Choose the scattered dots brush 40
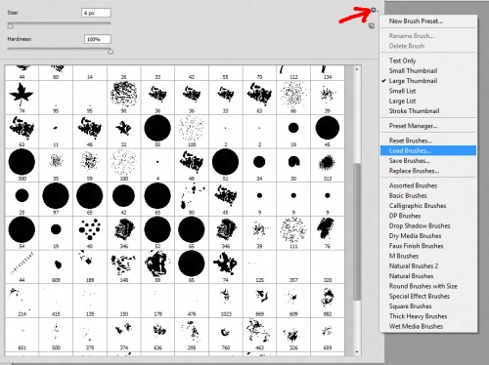Viewport: 489px width, 365px height. click(89, 232)
